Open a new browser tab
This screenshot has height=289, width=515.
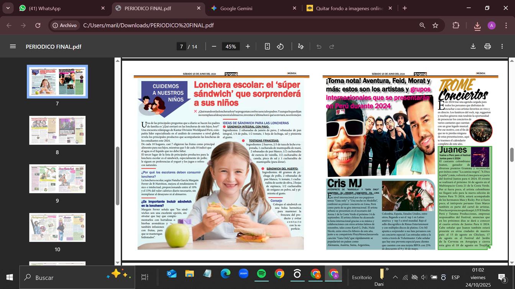coord(405,8)
